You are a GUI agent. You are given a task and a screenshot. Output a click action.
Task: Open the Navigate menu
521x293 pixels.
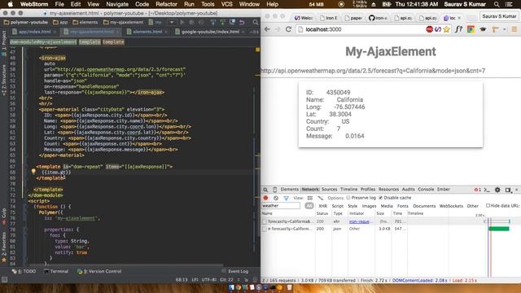click(117, 4)
